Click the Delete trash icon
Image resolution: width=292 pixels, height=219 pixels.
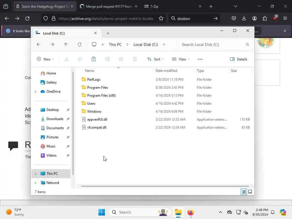click(135, 59)
